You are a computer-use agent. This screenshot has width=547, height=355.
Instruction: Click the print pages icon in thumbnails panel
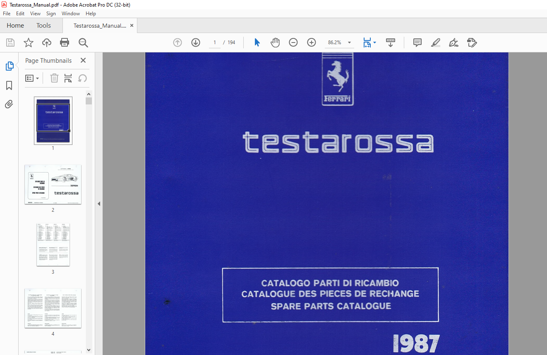(x=68, y=78)
